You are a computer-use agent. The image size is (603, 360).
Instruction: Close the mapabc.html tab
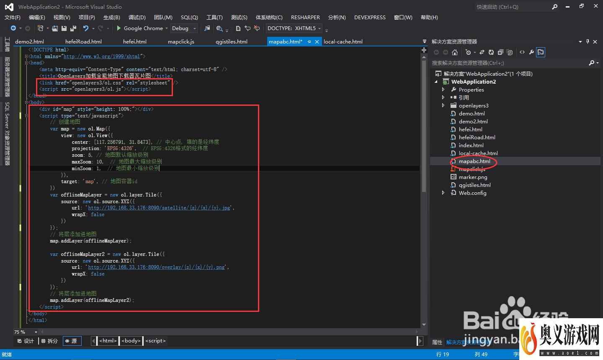tap(317, 41)
